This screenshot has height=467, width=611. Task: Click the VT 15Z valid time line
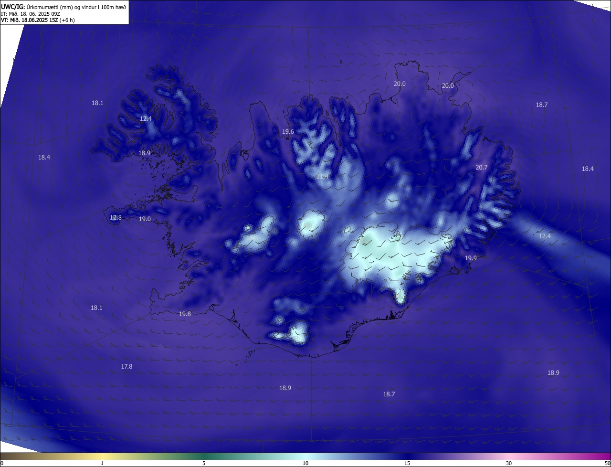(38, 20)
